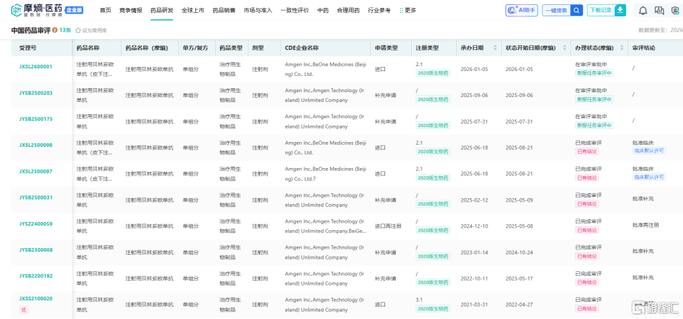Click 已有结论 tag in JXSL2500098 row
683x319 pixels.
[587, 152]
